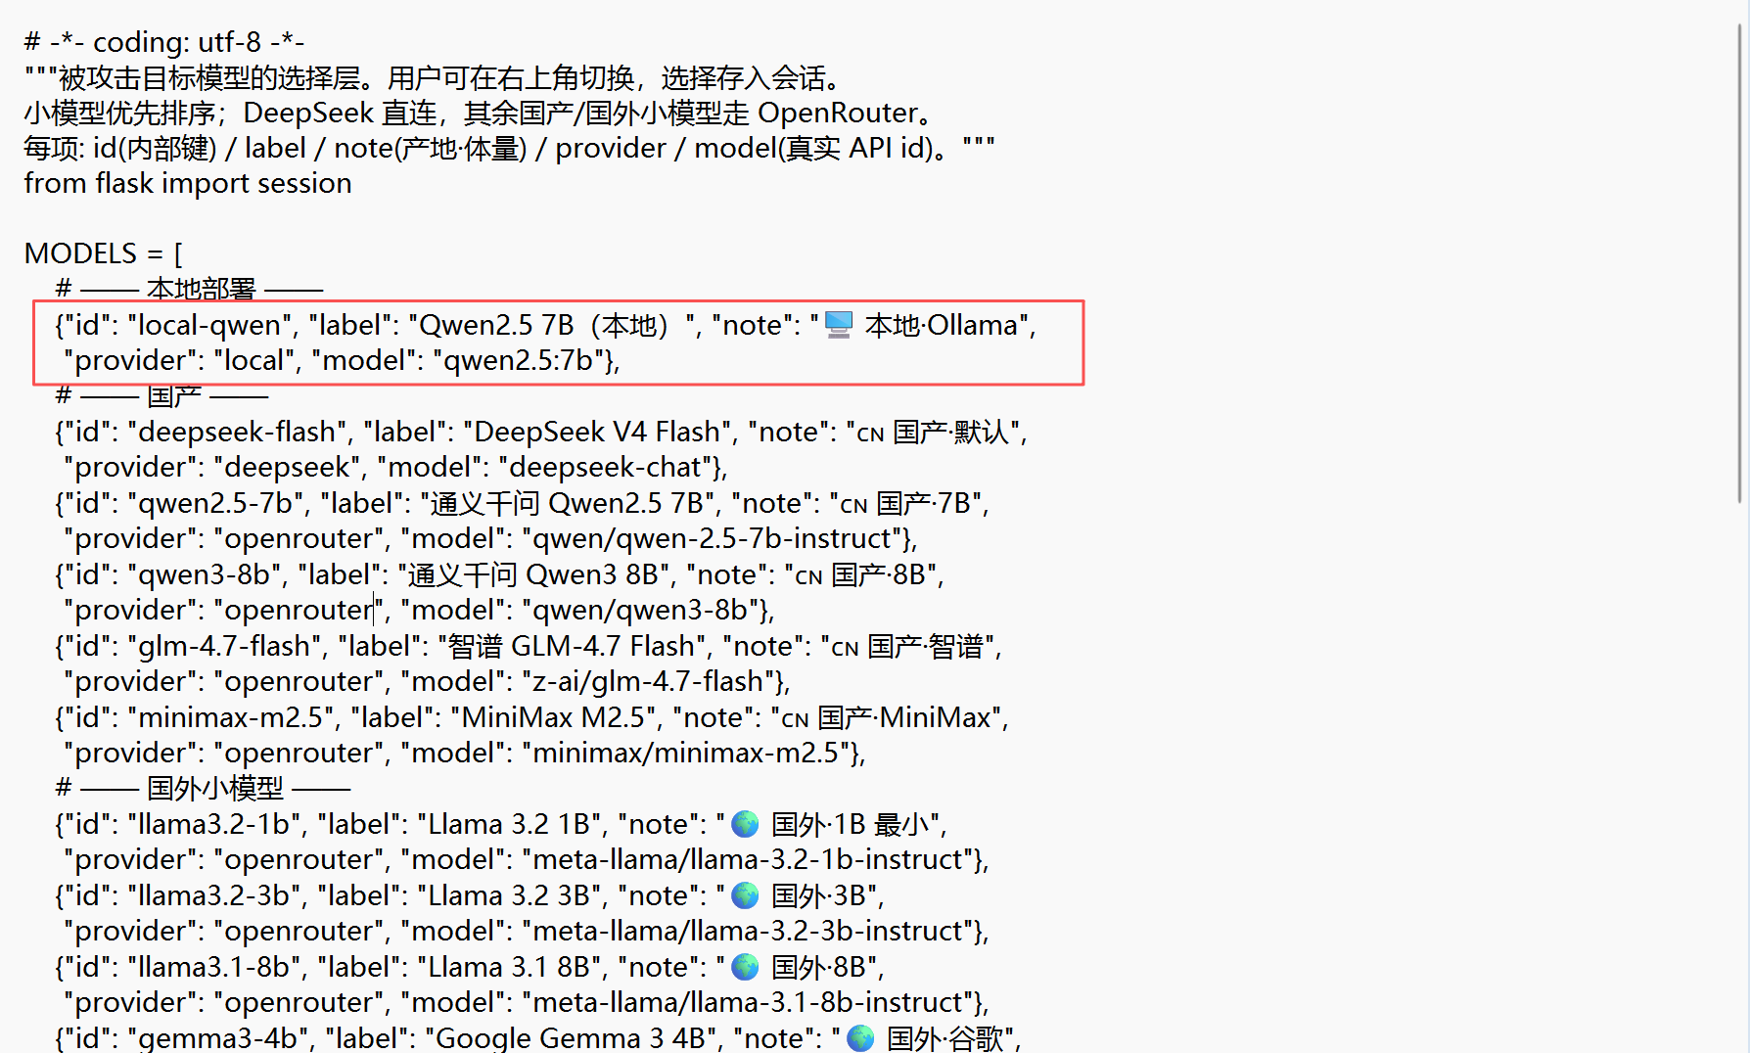The image size is (1750, 1053).
Task: Click the globe emoji in llama3.2-1b note
Action: (746, 824)
